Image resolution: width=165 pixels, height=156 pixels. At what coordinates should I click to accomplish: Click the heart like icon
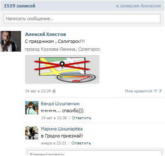click(x=156, y=91)
